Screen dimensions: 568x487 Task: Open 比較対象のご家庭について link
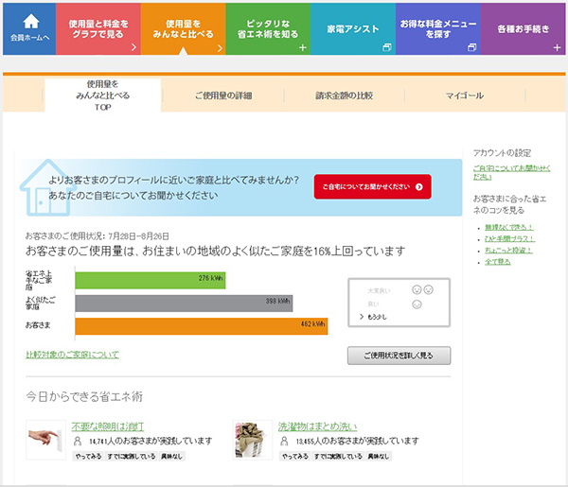pos(72,355)
